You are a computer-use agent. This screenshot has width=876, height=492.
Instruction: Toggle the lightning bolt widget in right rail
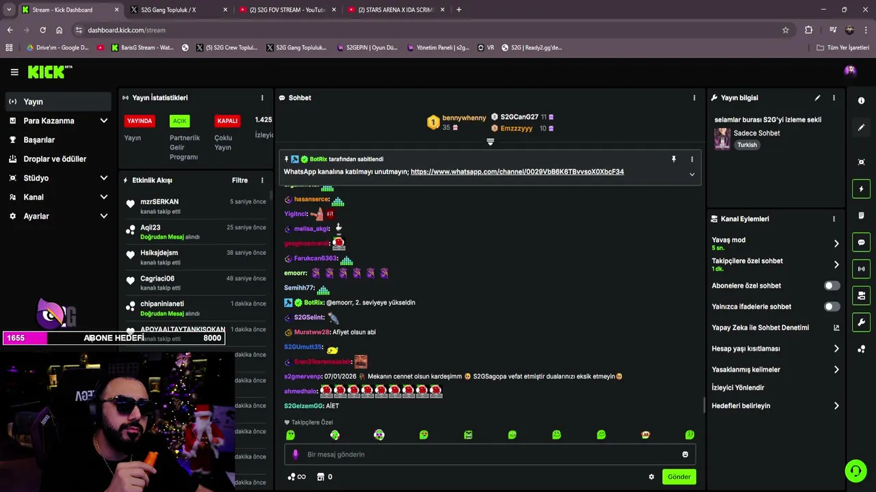pyautogui.click(x=861, y=189)
